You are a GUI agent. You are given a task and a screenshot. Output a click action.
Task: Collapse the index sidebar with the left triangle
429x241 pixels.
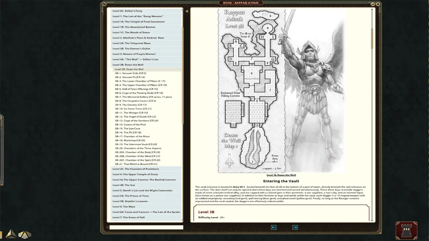tap(187, 11)
